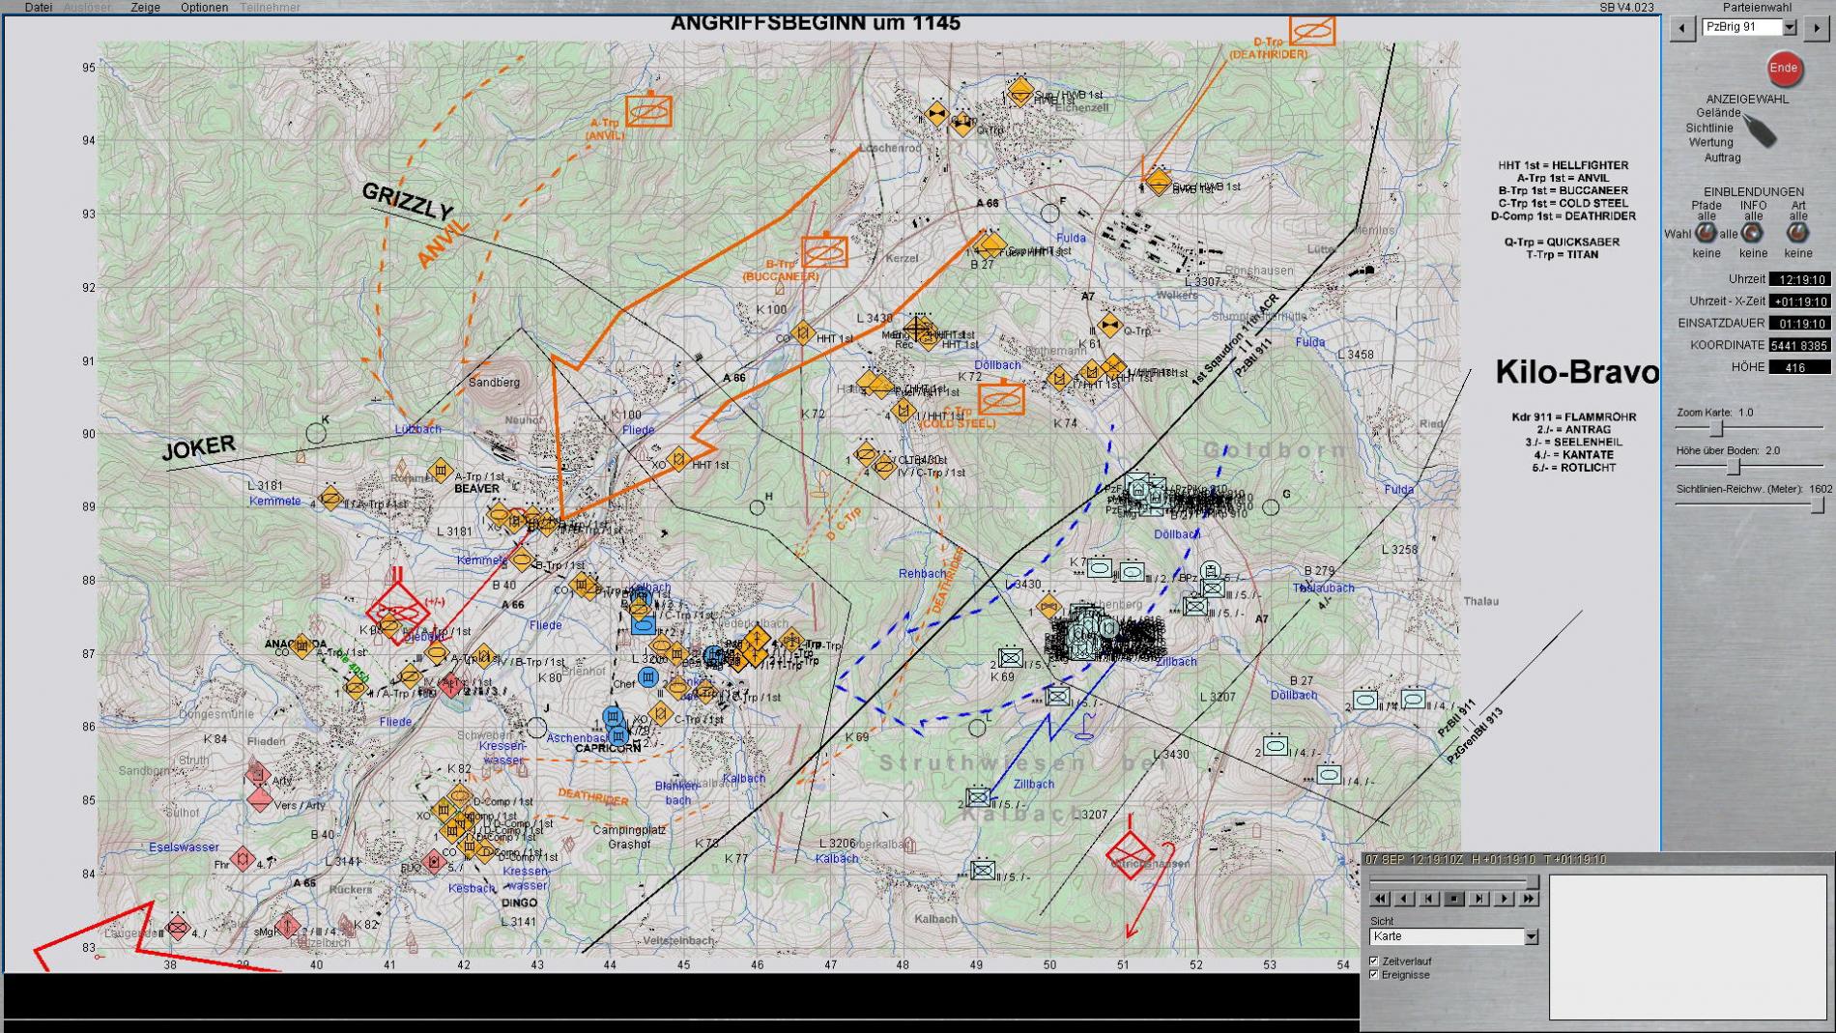Click the INFO rotary switch knob
The height and width of the screenshot is (1033, 1836).
tap(1752, 233)
